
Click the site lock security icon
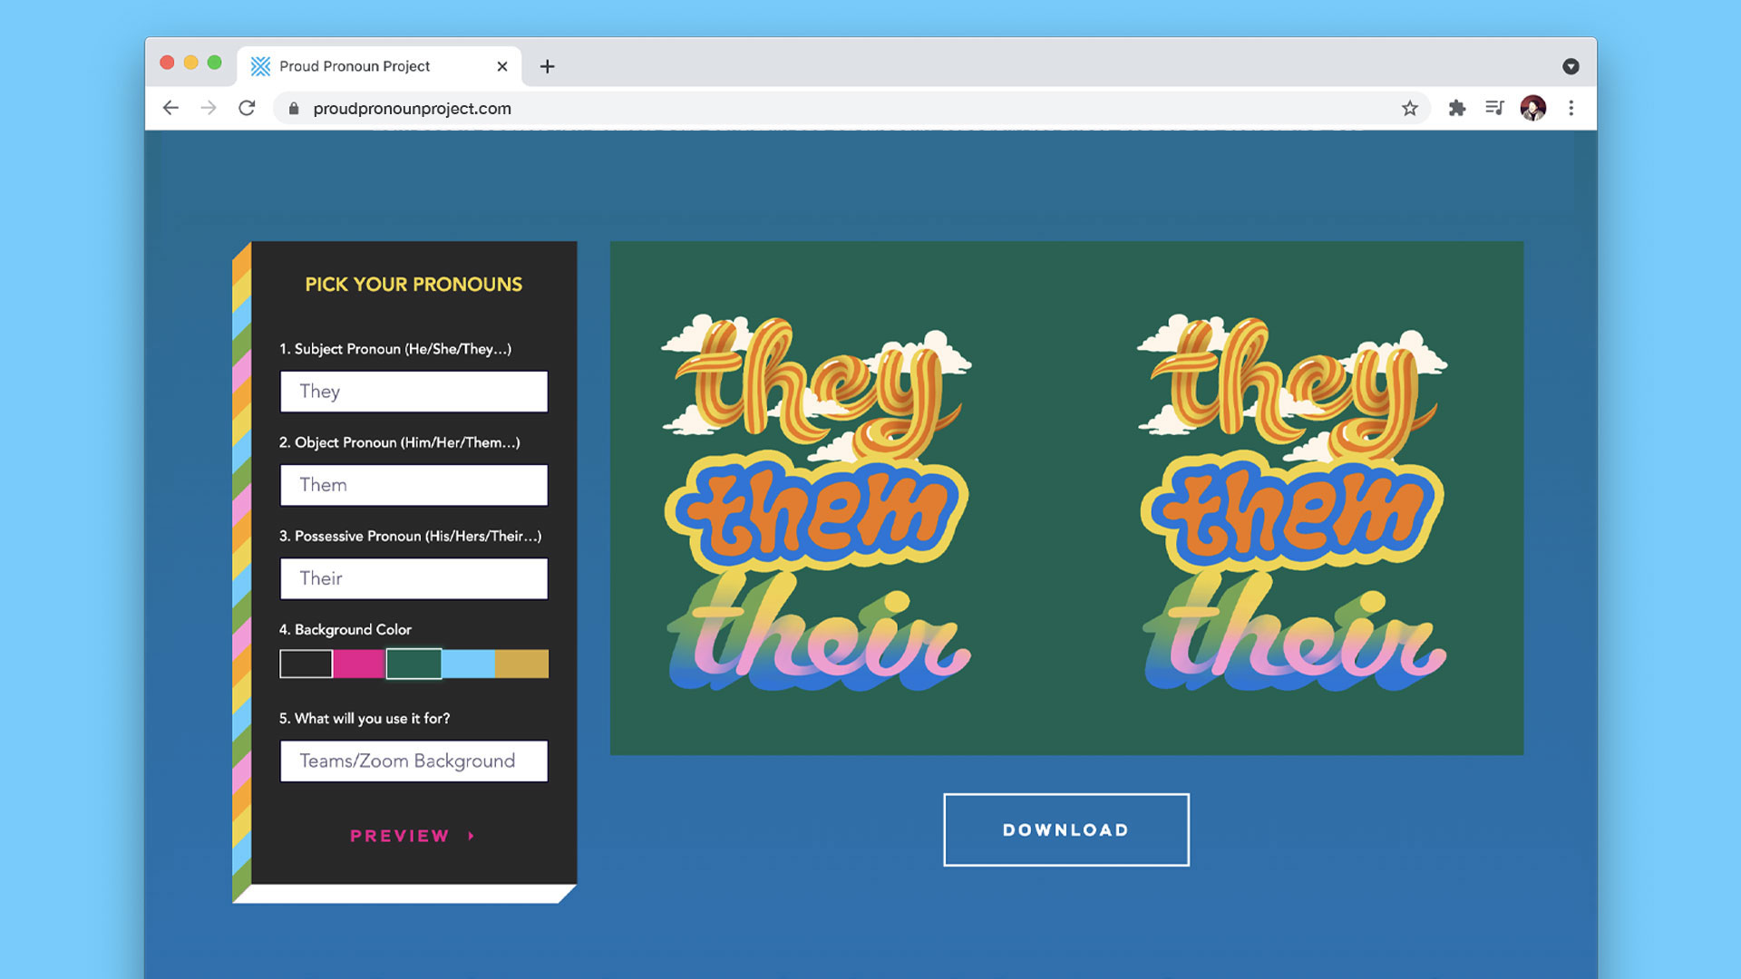pyautogui.click(x=294, y=108)
